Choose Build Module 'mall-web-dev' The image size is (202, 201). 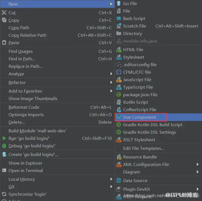[57, 131]
